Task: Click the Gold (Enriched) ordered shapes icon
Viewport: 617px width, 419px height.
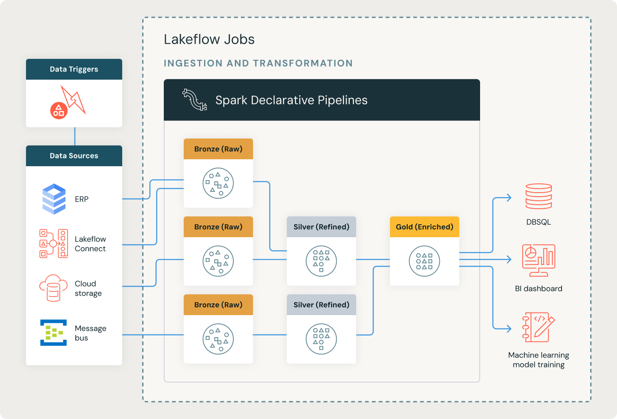Action: 425,261
